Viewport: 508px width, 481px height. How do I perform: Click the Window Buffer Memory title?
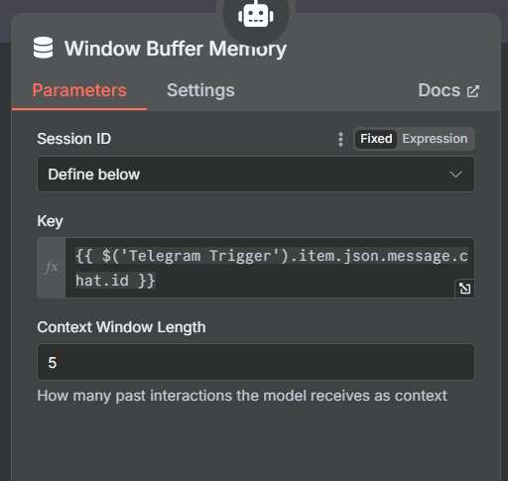point(176,49)
